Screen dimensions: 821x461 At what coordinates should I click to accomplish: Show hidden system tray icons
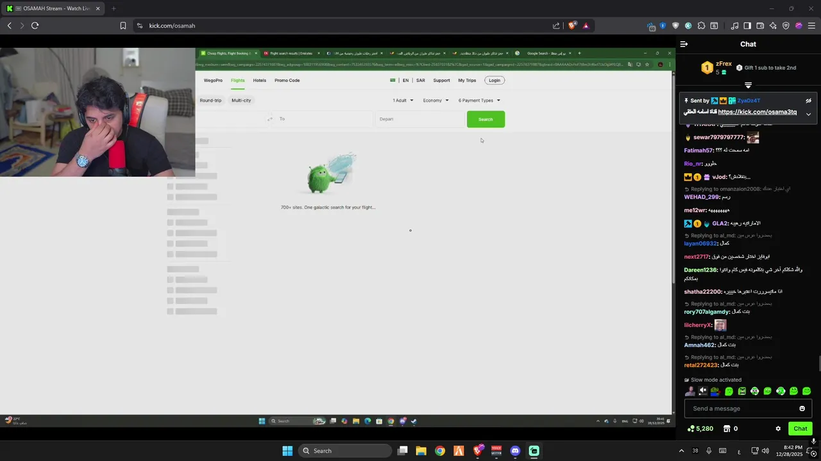(x=681, y=451)
